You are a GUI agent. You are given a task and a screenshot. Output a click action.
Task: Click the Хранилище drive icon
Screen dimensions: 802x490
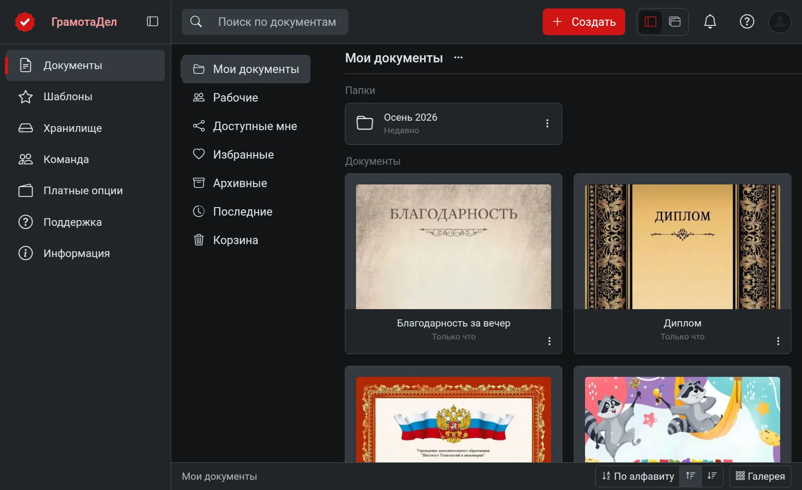[x=25, y=128]
